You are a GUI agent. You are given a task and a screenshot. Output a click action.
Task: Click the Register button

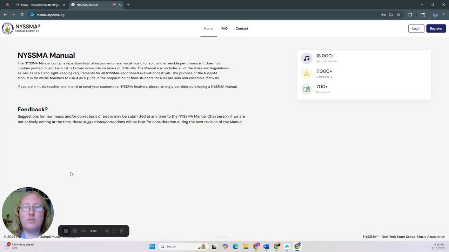click(436, 29)
